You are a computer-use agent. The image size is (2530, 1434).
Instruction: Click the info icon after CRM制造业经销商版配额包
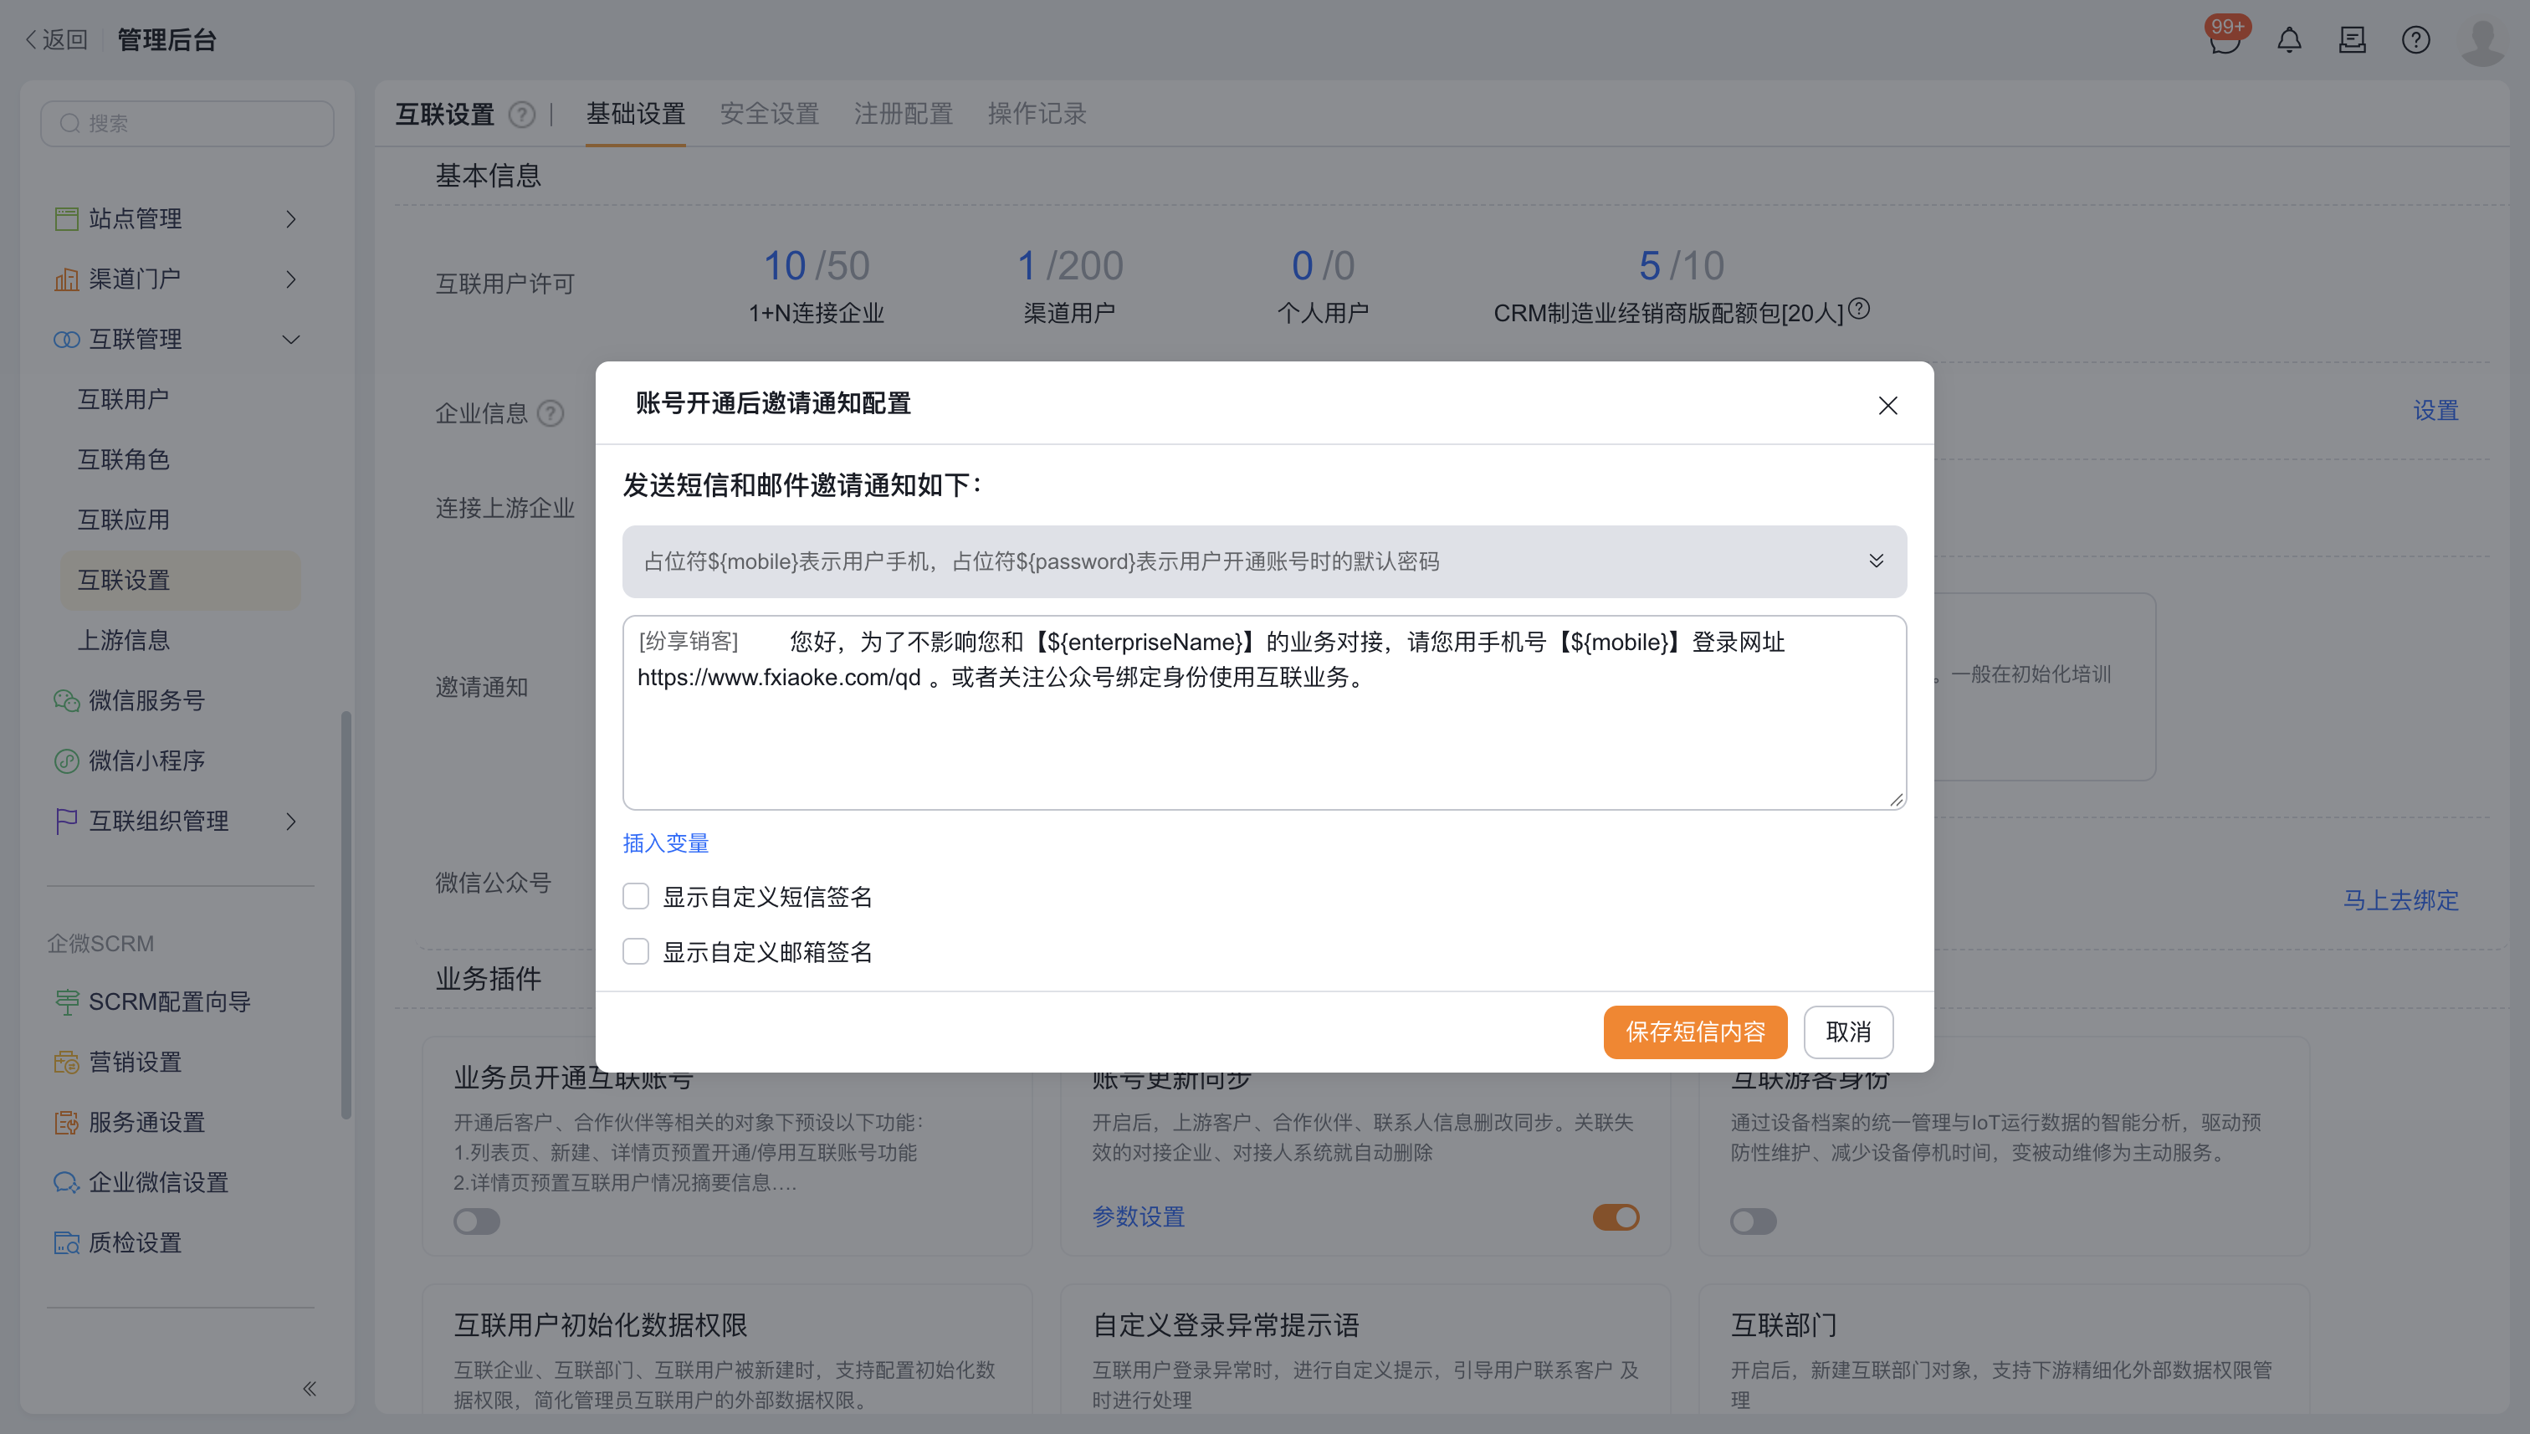(x=1858, y=308)
